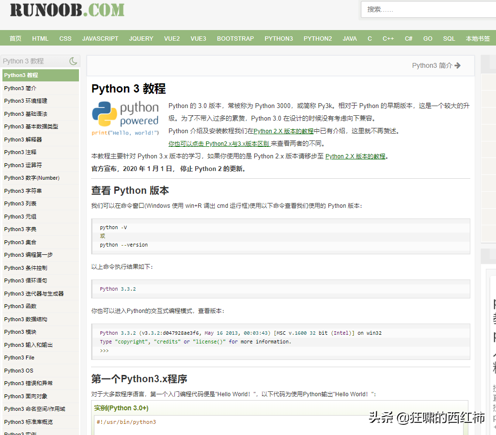Open Python3 模块 in the sidebar
496x435 pixels.
point(41,332)
